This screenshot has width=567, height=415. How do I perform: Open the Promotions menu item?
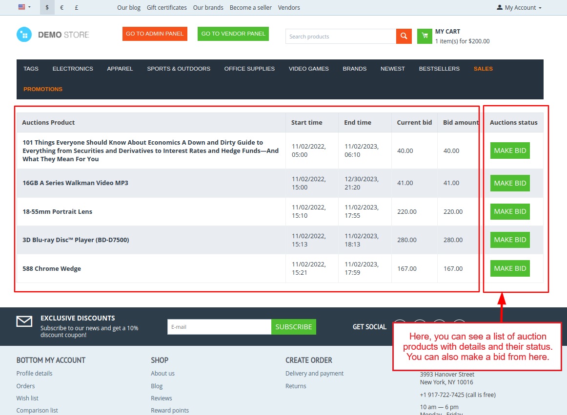click(43, 89)
